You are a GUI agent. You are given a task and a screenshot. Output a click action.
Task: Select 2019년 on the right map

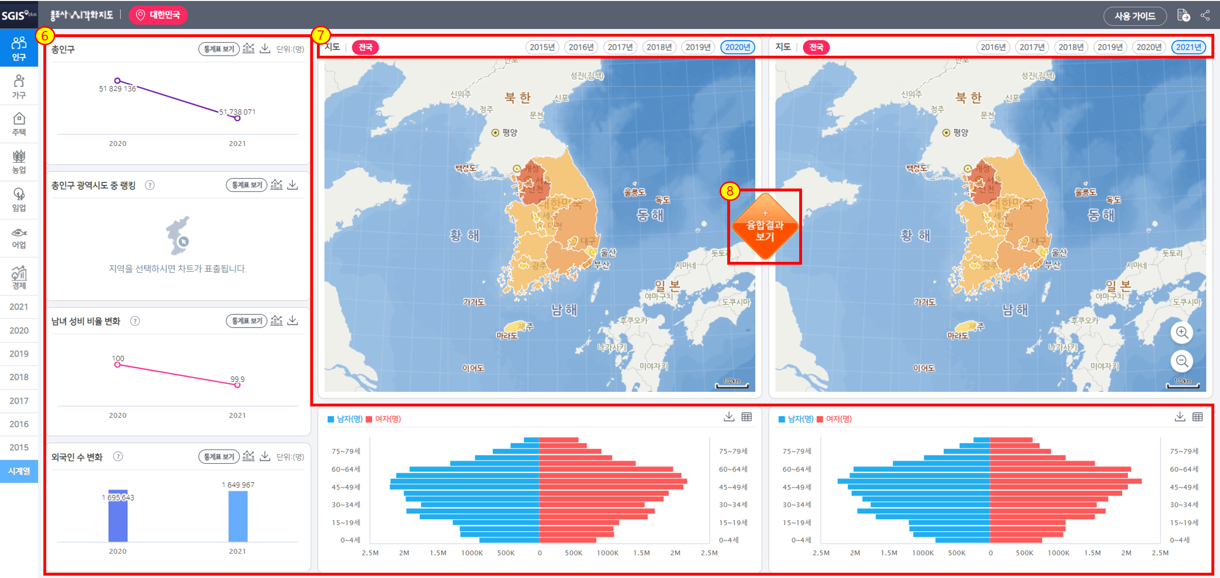[1110, 47]
